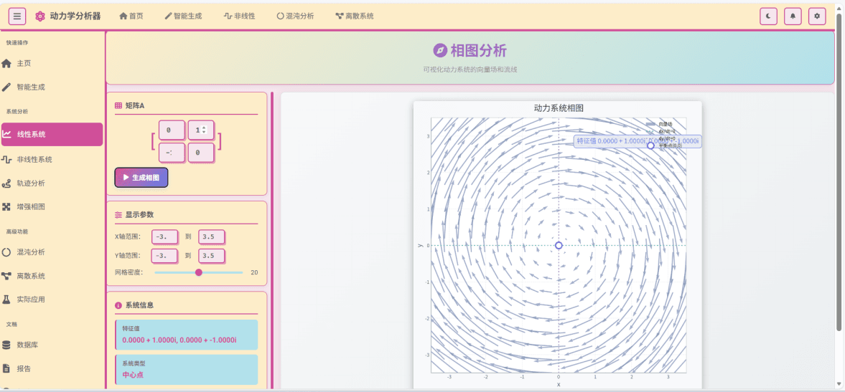Click Y轴范围 maximum field showing 3.5
845x392 pixels.
pos(211,256)
